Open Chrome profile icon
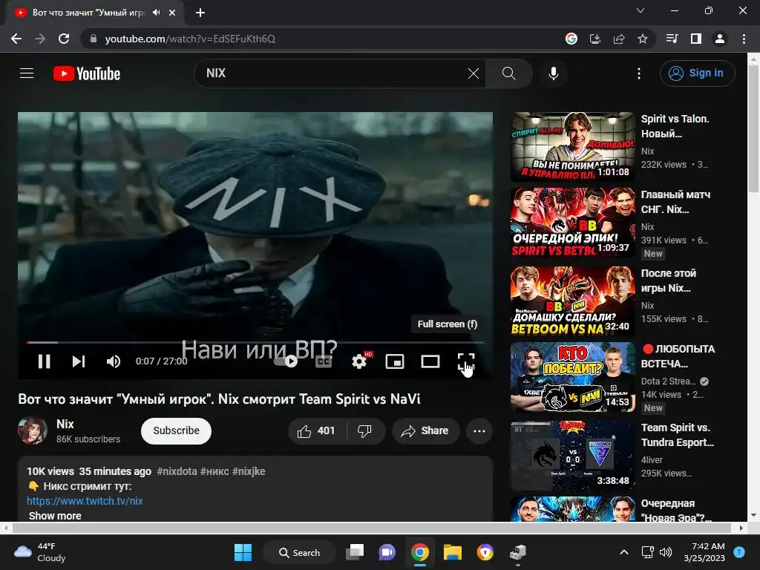The width and height of the screenshot is (760, 570). pos(720,39)
